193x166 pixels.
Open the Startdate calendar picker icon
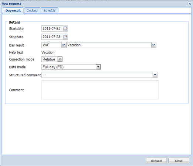coord(65,28)
